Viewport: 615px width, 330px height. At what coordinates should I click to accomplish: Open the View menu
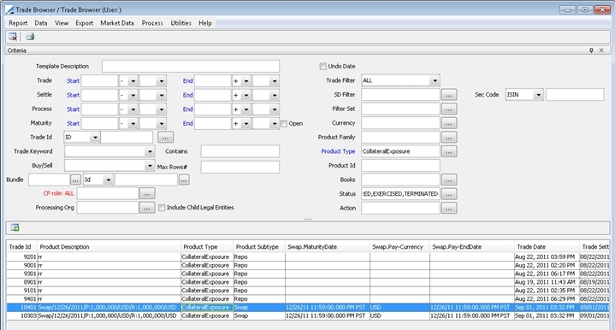[x=62, y=23]
